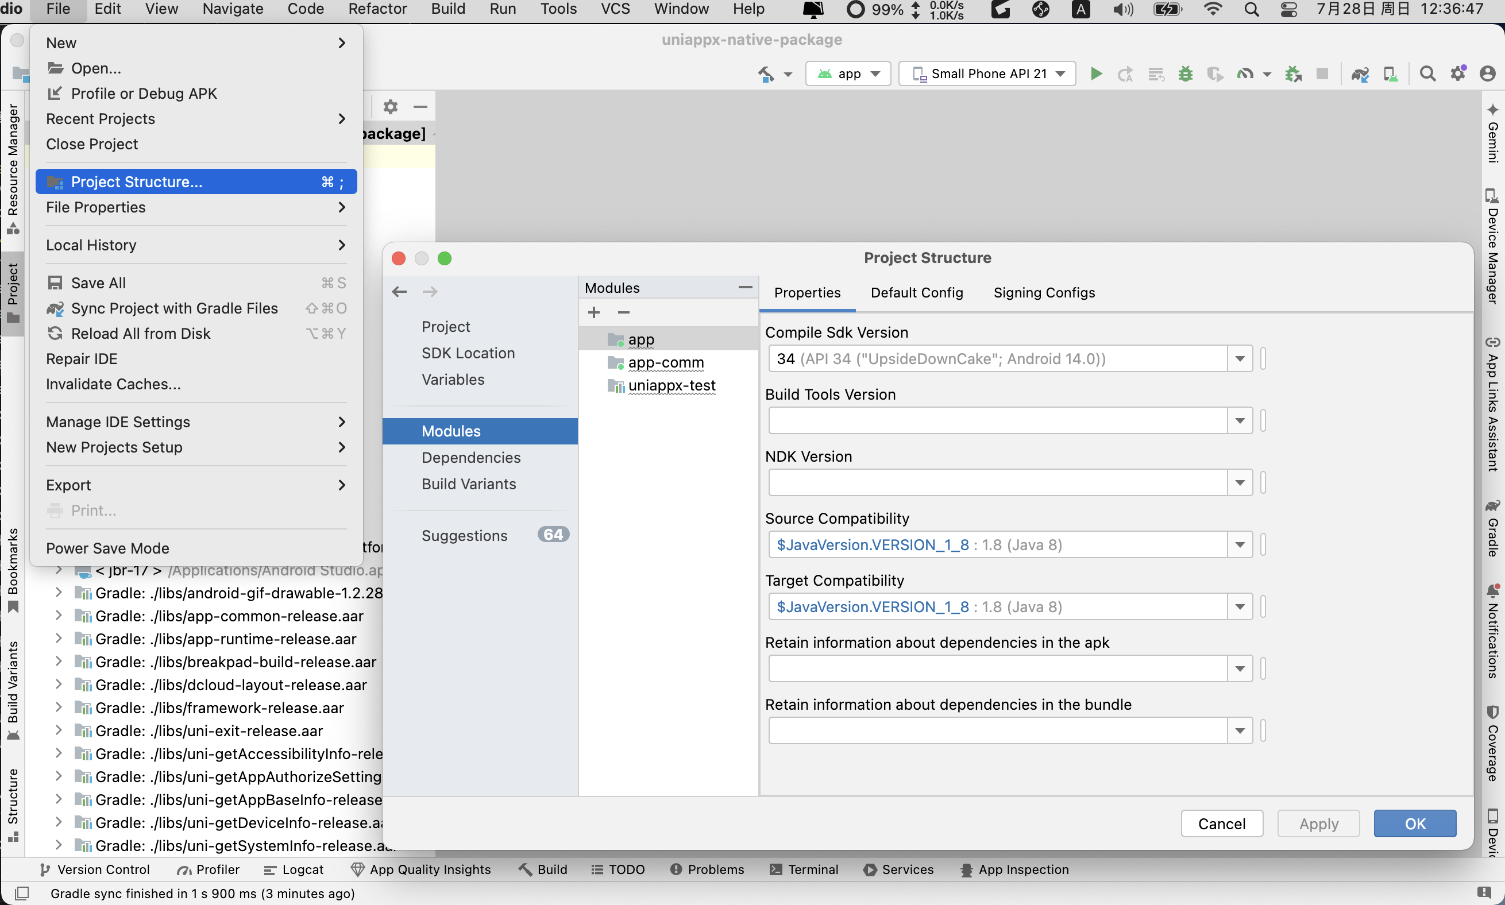
Task: Hide the project panel with minus icon
Action: click(x=420, y=107)
